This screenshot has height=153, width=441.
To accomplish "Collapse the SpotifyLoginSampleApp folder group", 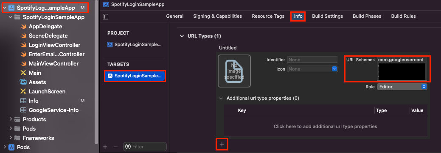I will (x=11, y=17).
